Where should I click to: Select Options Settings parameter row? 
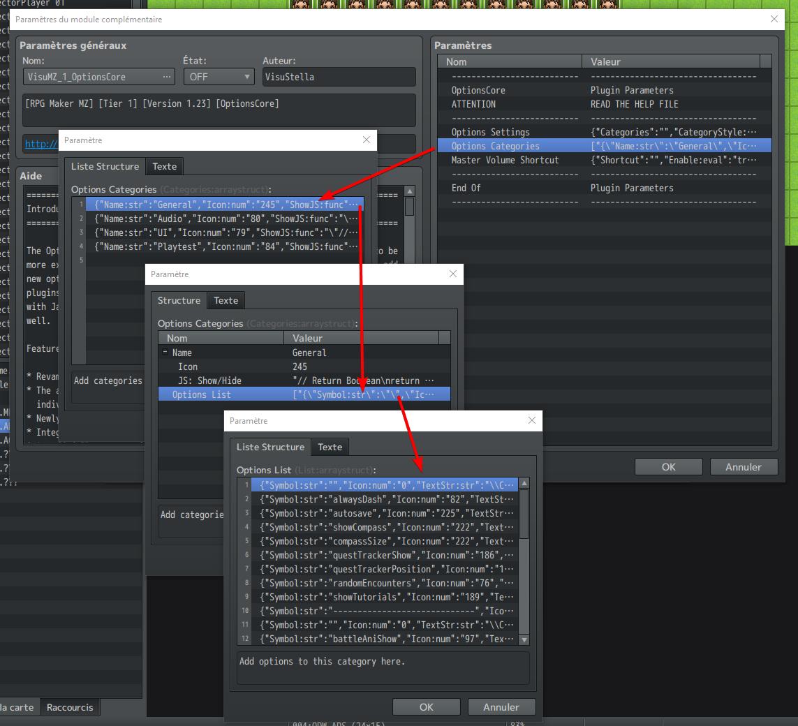click(x=604, y=132)
